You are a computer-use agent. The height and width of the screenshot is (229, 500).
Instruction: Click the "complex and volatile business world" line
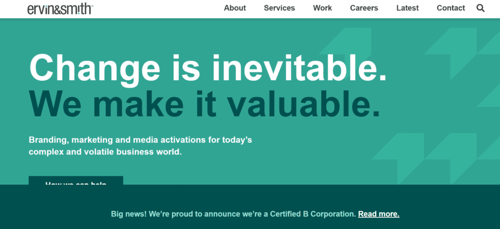pos(105,152)
